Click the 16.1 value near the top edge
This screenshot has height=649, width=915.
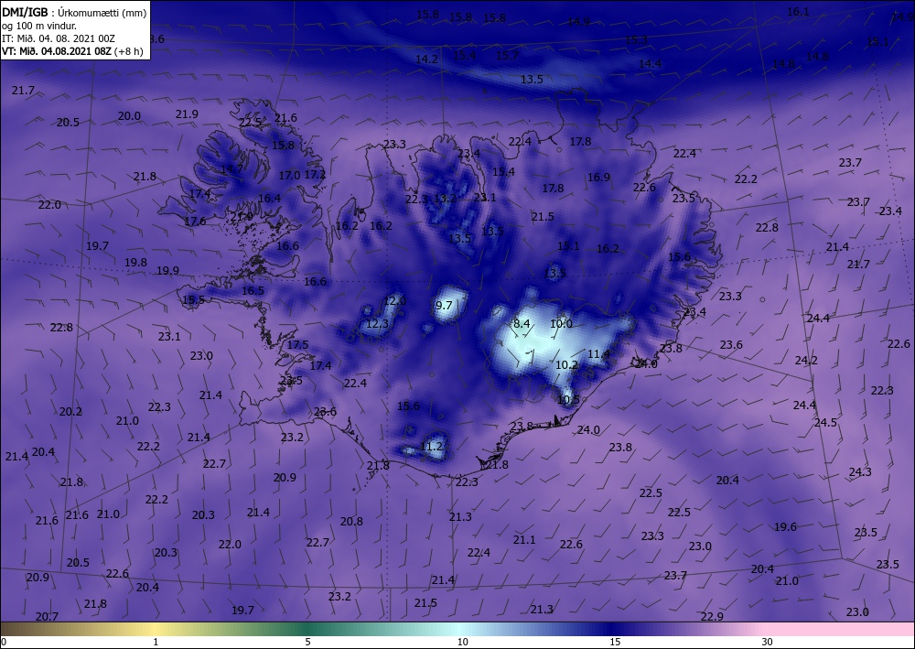coord(798,12)
